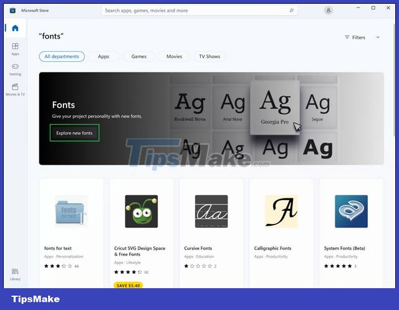The image size is (399, 310).
Task: Open the Apps section in sidebar
Action: coord(15,49)
